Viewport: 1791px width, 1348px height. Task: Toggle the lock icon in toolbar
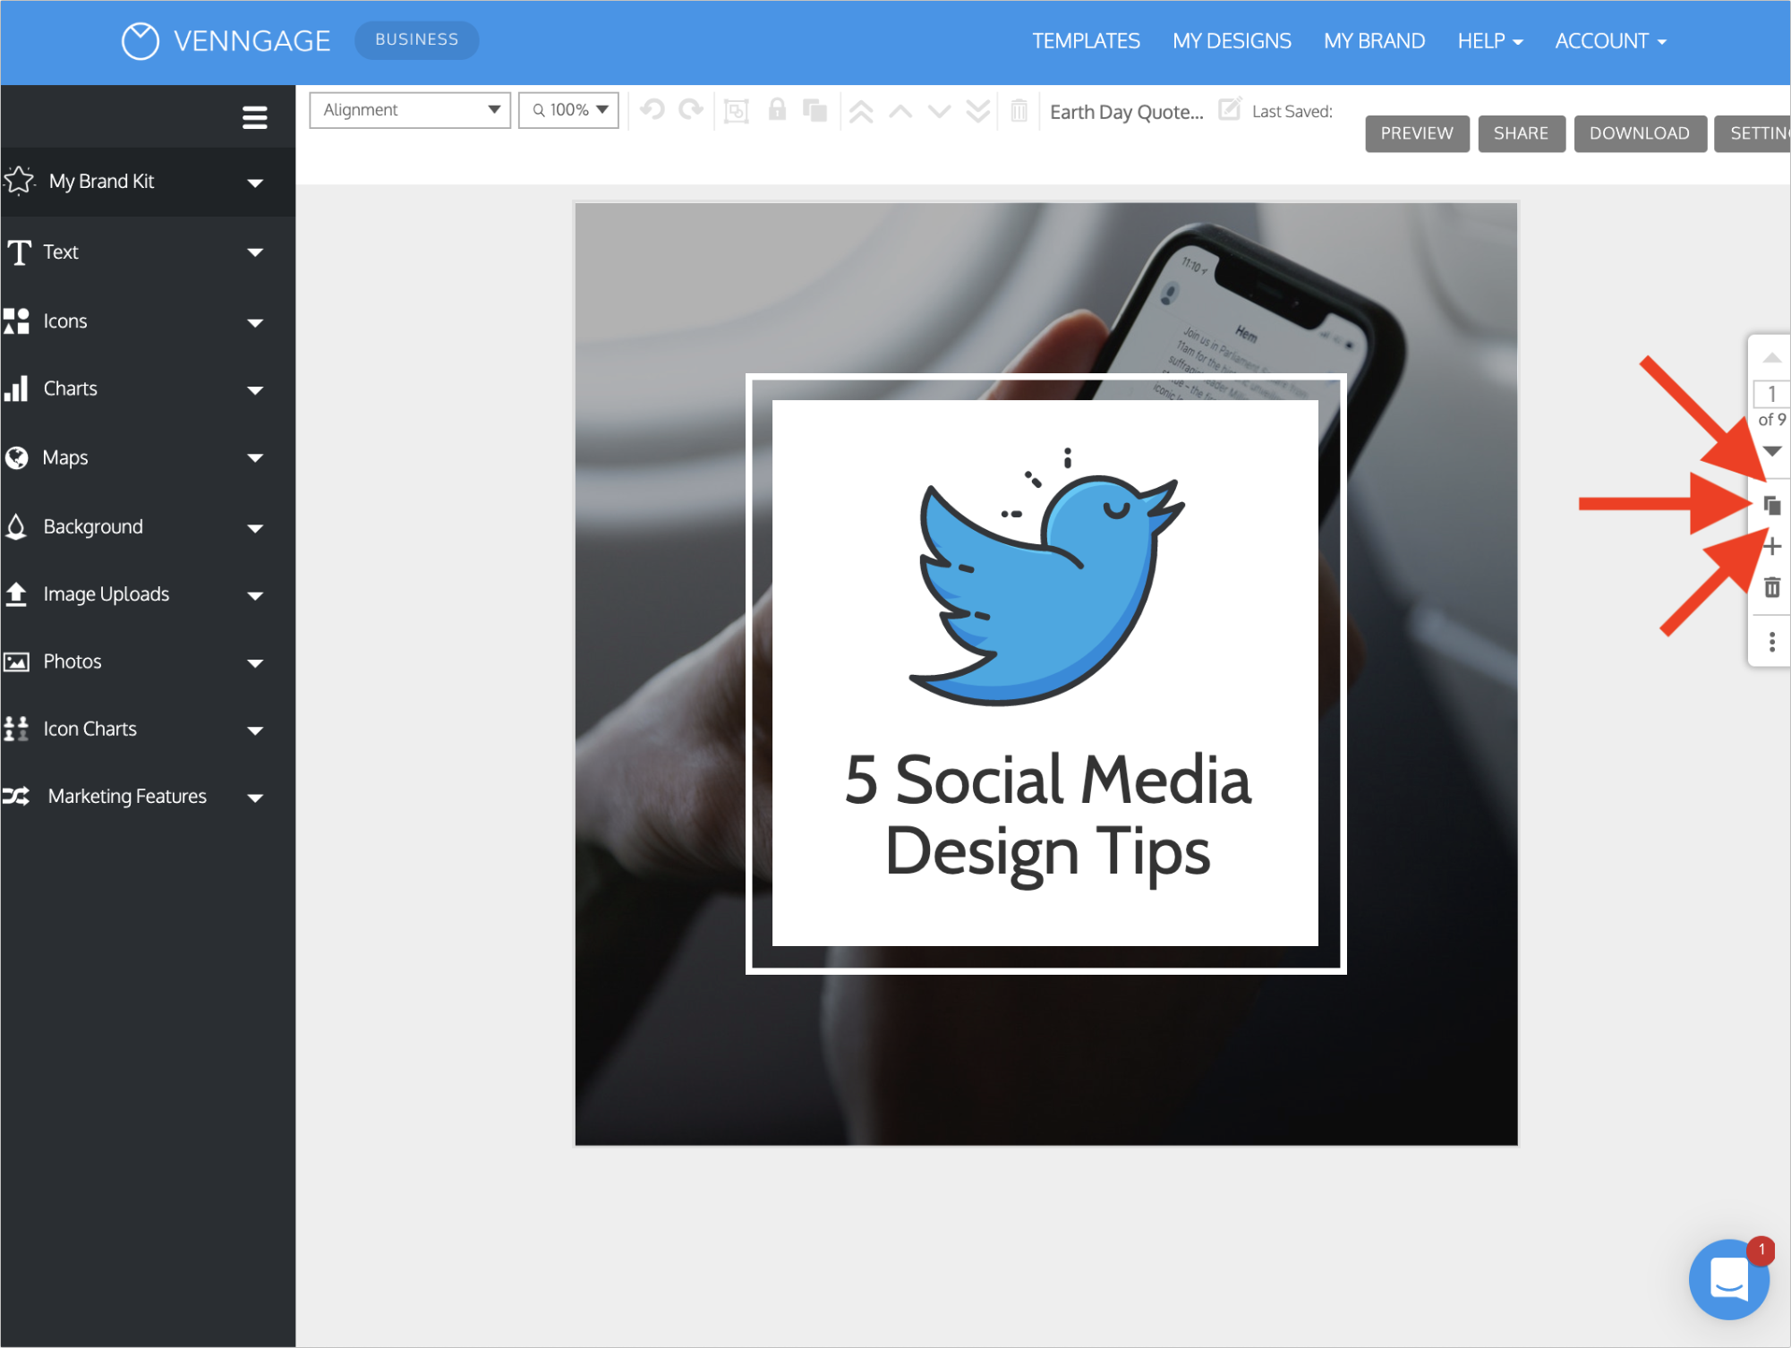point(777,110)
